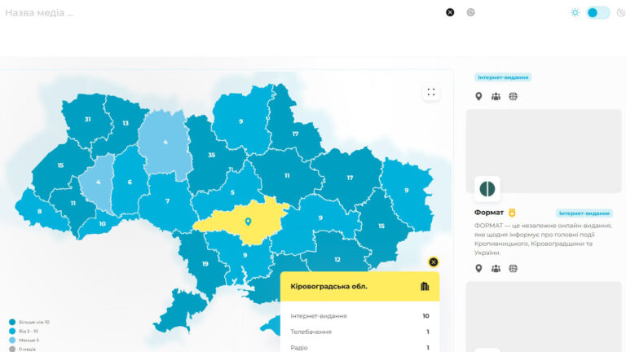Click the grey '0 медіа' legend swatch
The image size is (626, 352).
click(12, 350)
